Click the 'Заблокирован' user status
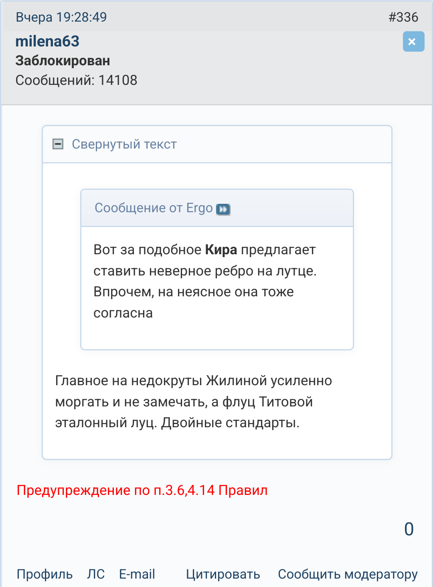The image size is (433, 587). tap(63, 61)
